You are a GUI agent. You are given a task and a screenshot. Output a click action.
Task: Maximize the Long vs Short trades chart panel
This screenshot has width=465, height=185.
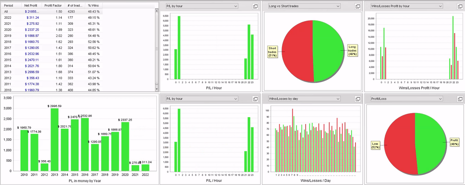[358, 6]
